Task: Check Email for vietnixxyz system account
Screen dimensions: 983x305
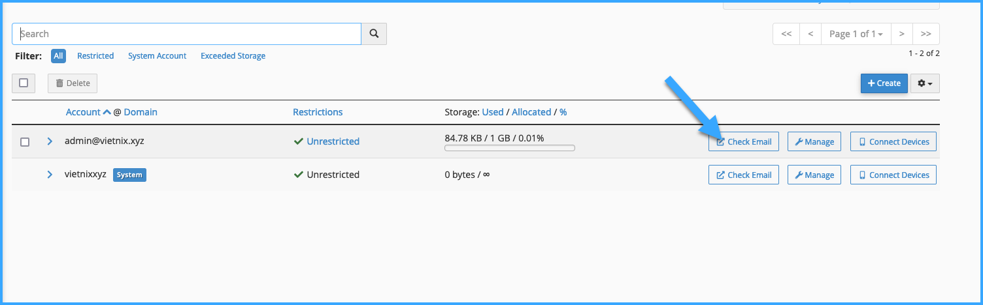Action: pos(744,175)
